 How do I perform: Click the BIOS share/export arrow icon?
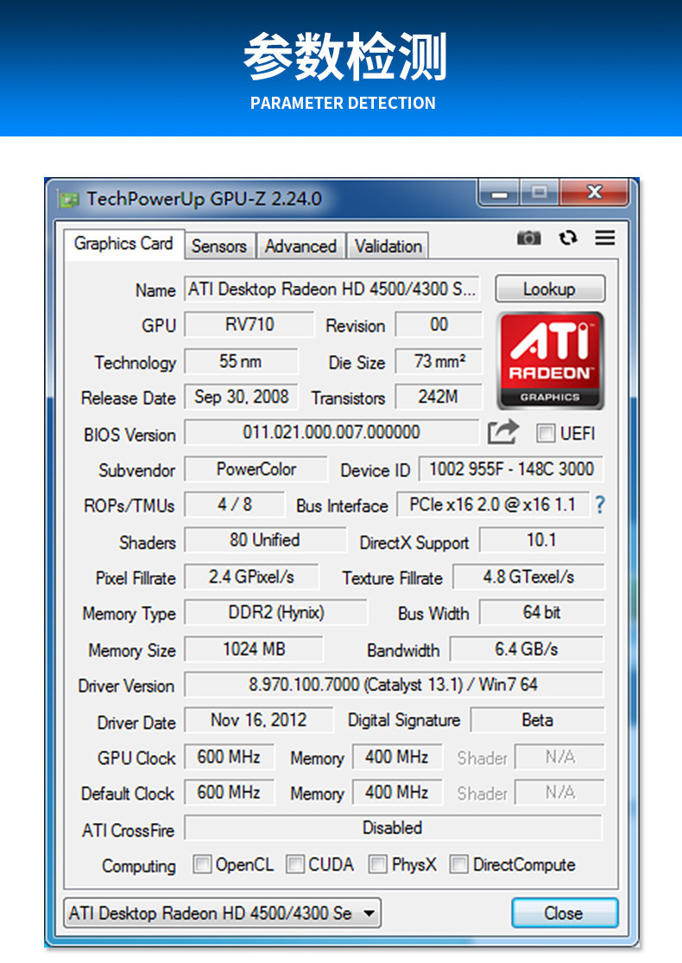(x=503, y=432)
